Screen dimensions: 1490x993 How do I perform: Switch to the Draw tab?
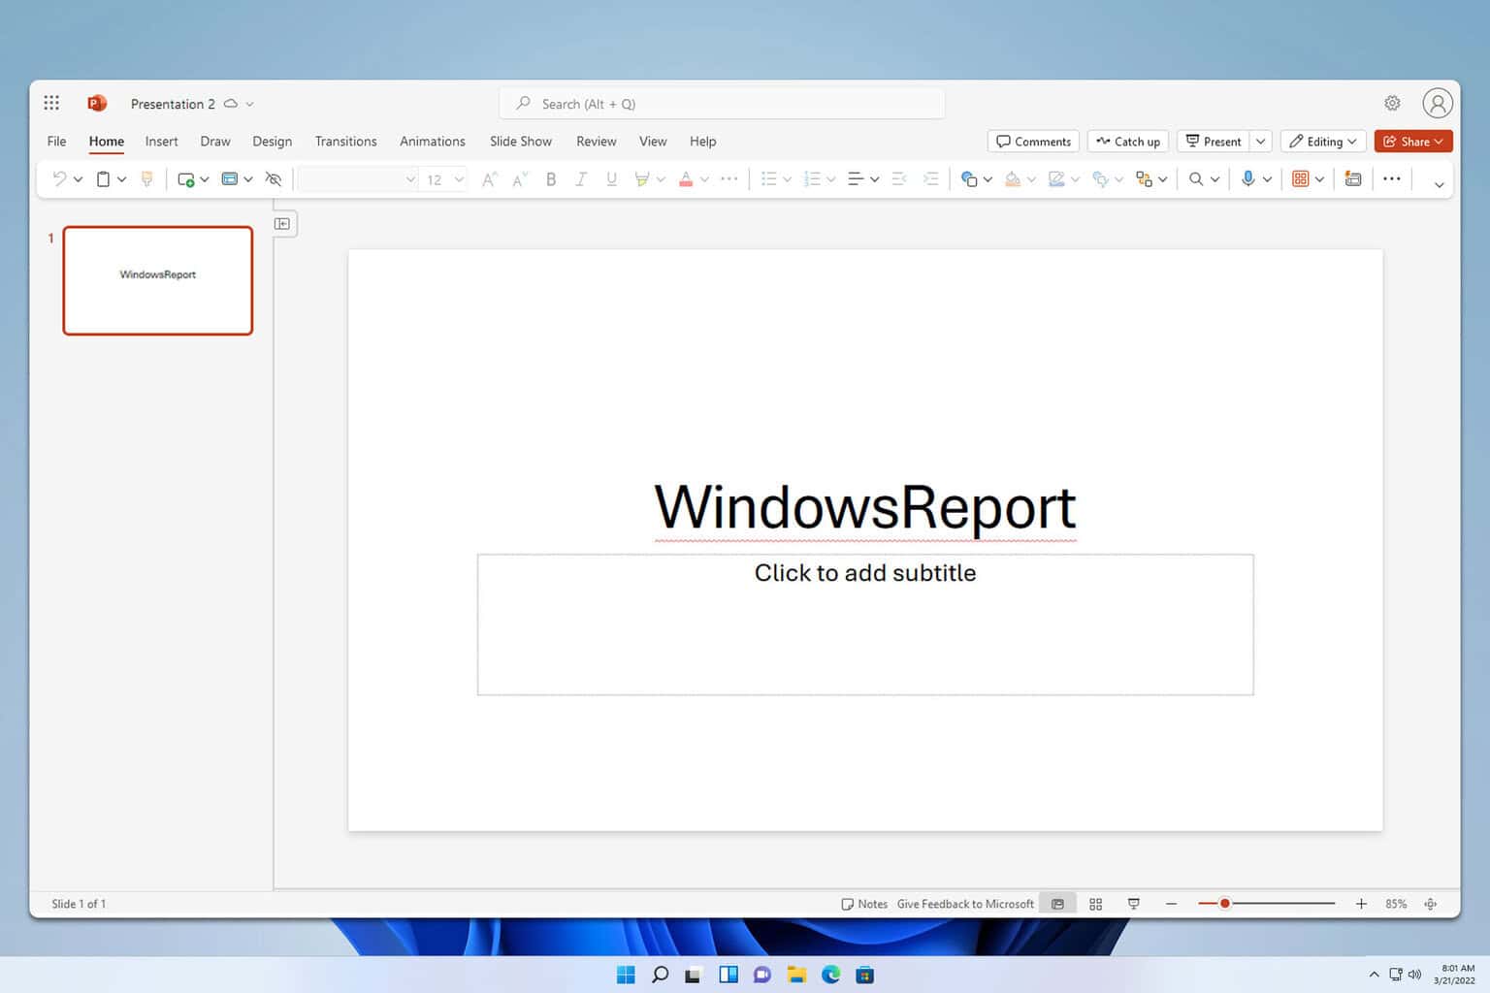tap(215, 142)
